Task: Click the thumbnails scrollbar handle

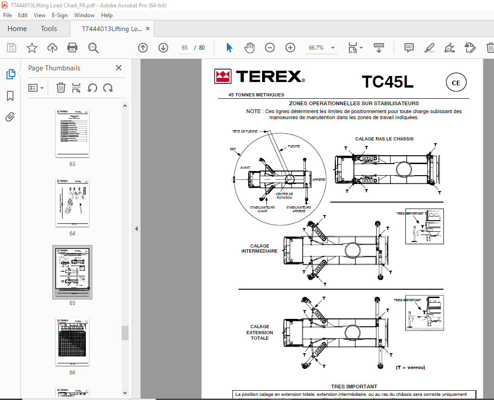Action: click(125, 333)
